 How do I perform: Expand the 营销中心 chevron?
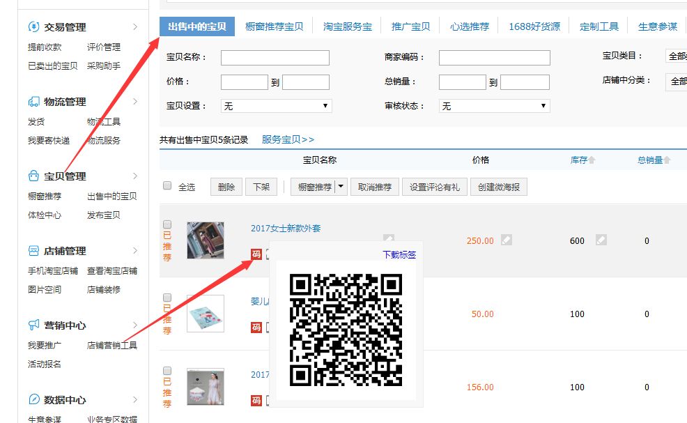135,325
